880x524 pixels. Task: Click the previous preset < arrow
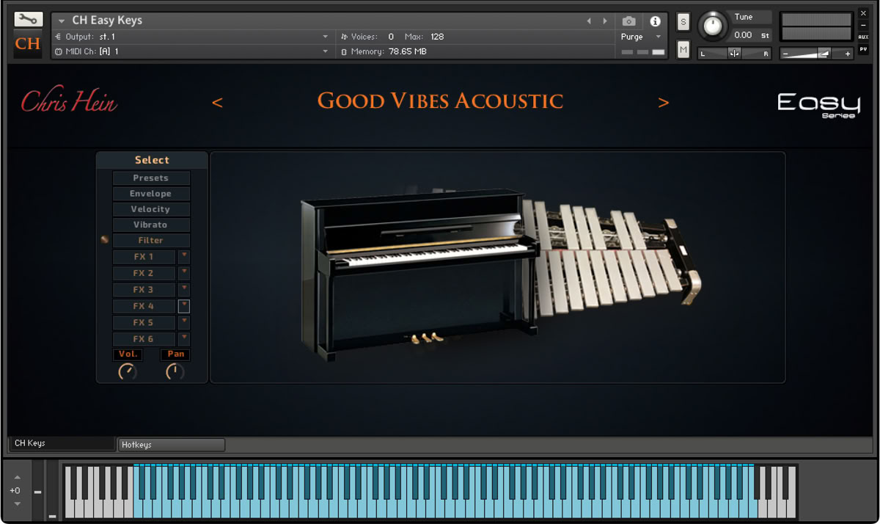(x=217, y=103)
